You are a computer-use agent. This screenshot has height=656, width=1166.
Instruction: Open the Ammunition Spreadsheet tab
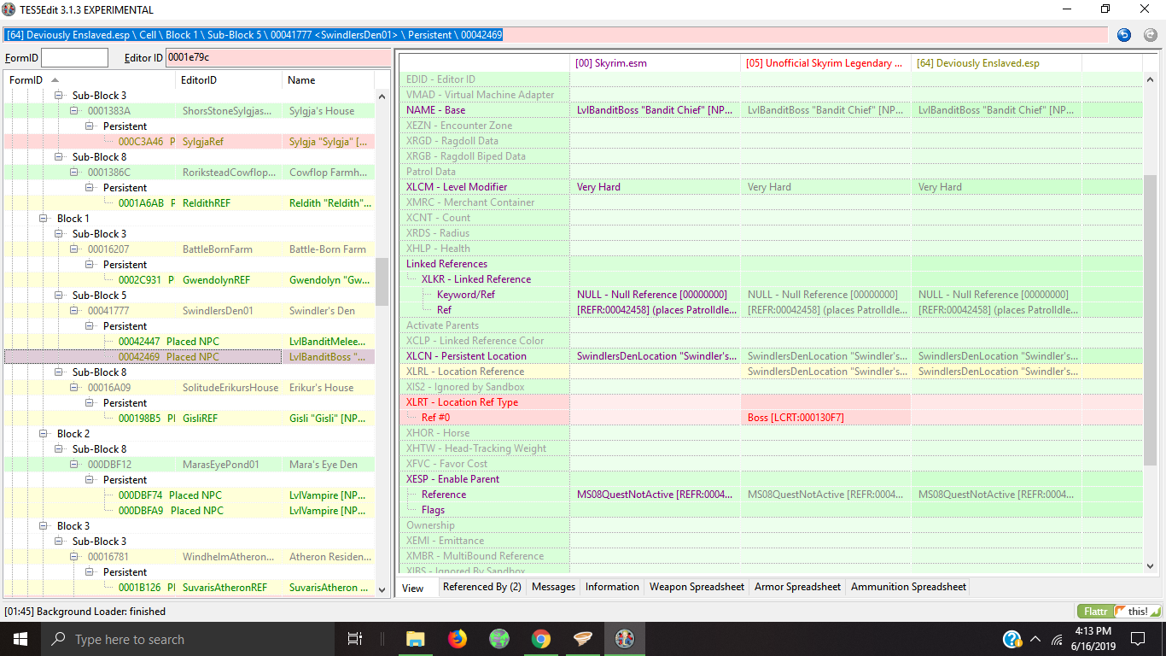coord(908,587)
